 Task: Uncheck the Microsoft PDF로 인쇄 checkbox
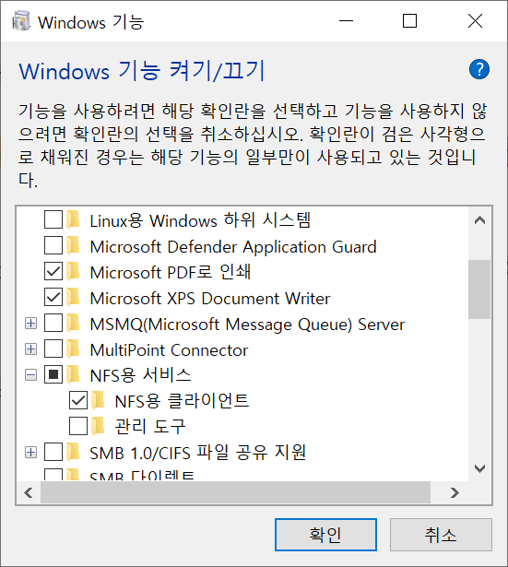[53, 271]
